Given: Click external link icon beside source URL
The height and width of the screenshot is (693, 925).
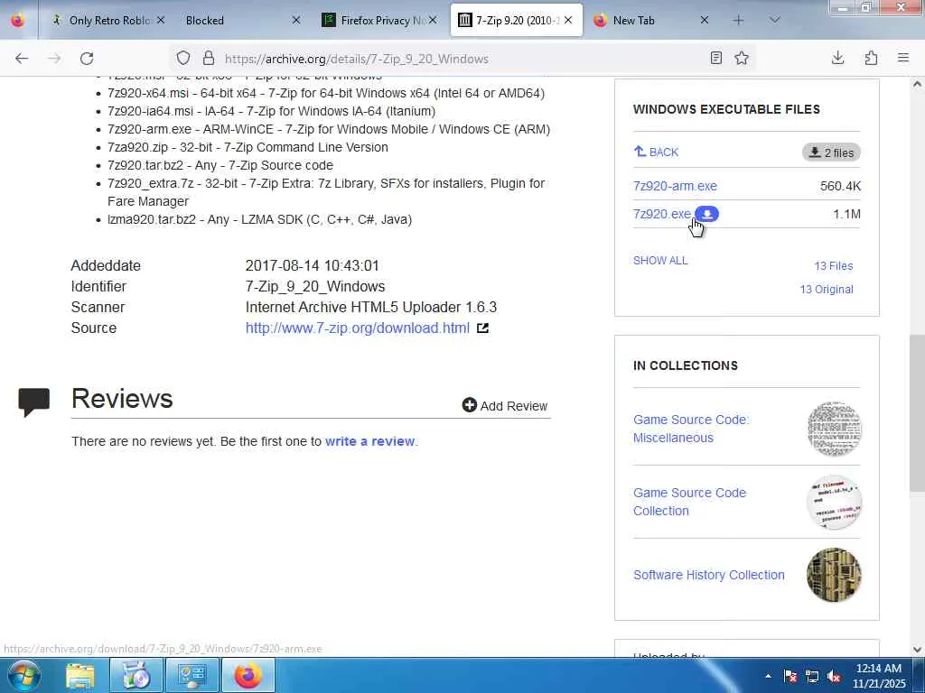Looking at the screenshot, I should coord(482,328).
